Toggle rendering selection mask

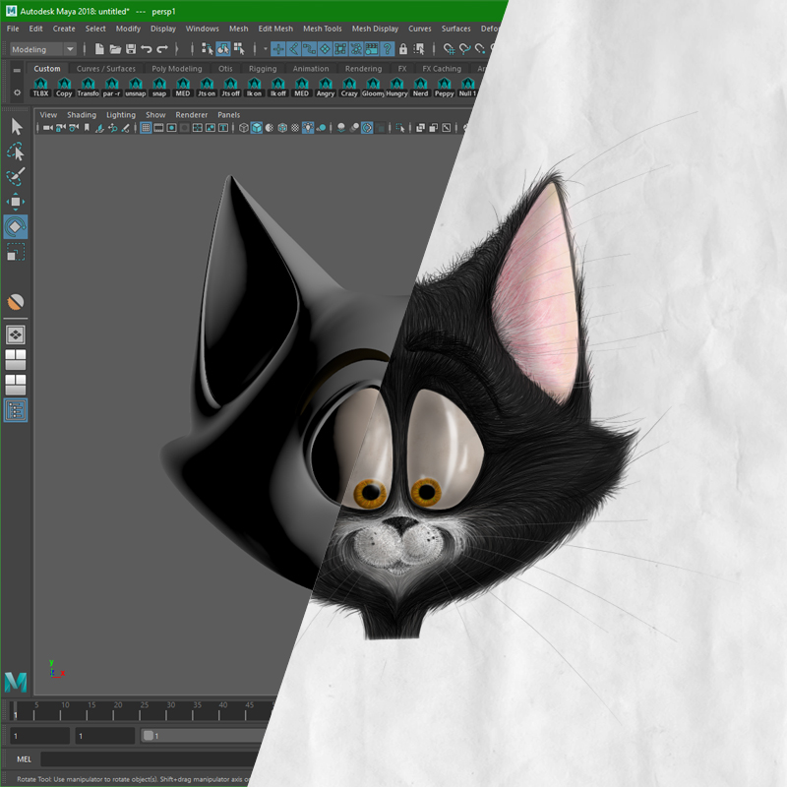[x=372, y=48]
